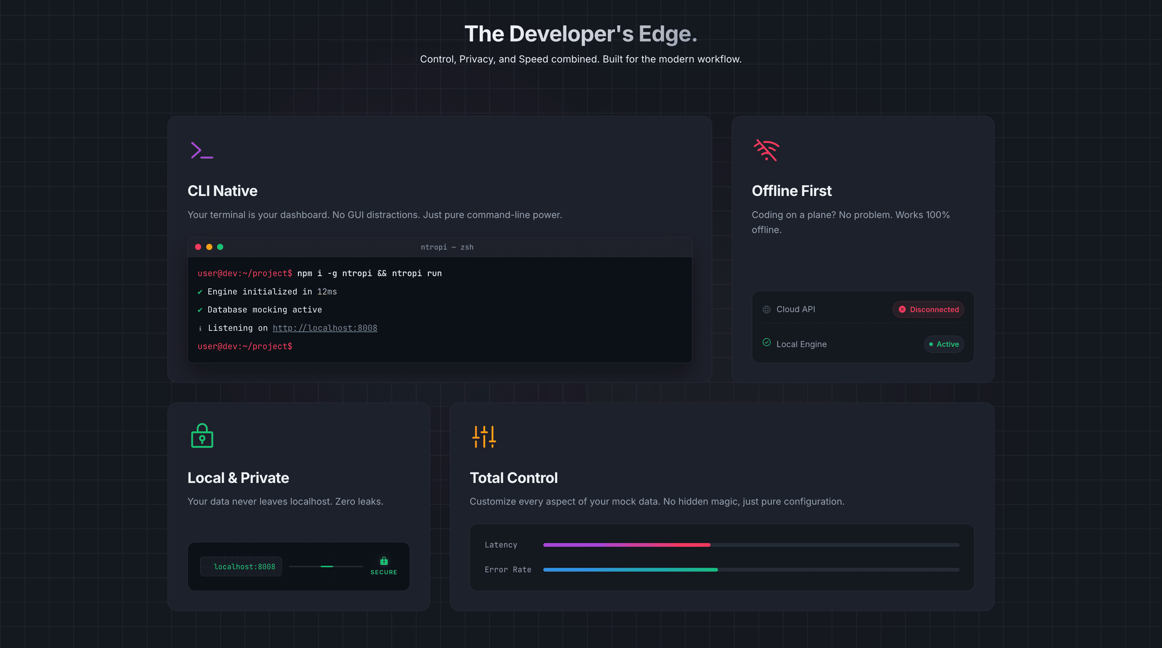This screenshot has height=648, width=1162.
Task: Click the purple terminal prompt icon
Action: [x=201, y=150]
